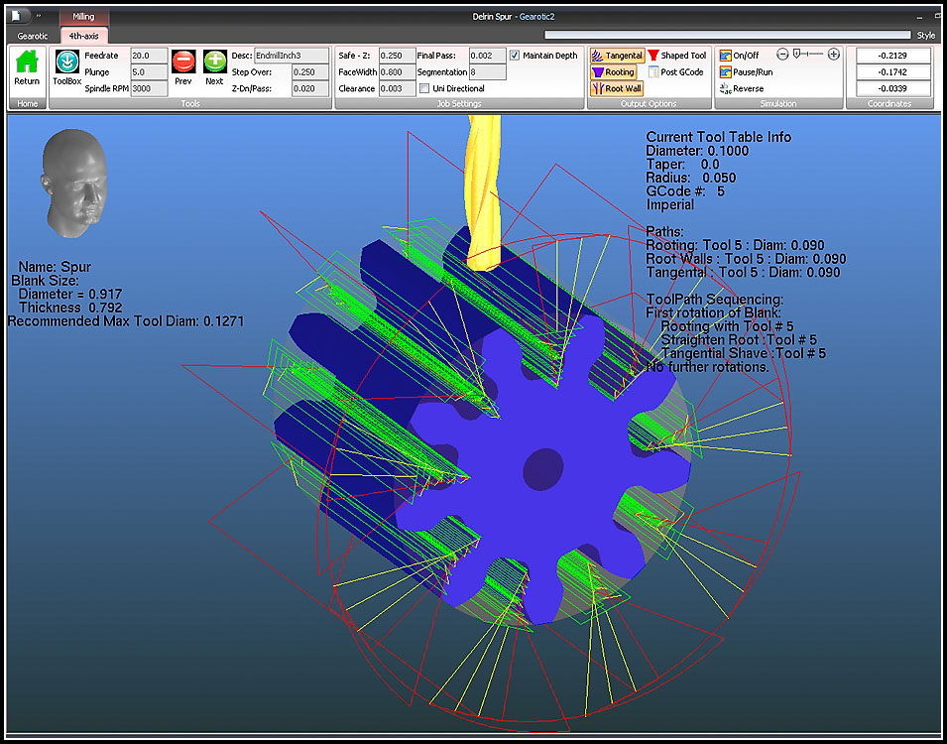This screenshot has width=947, height=744.
Task: Select the 4th-axis tab
Action: tap(83, 36)
